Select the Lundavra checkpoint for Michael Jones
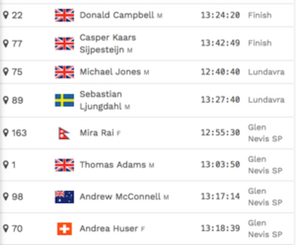Viewport: 296px width, 245px height. tap(266, 72)
